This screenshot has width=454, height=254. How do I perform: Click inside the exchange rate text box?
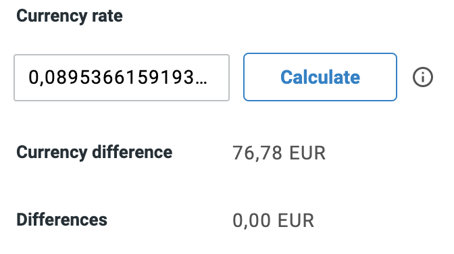click(x=122, y=78)
